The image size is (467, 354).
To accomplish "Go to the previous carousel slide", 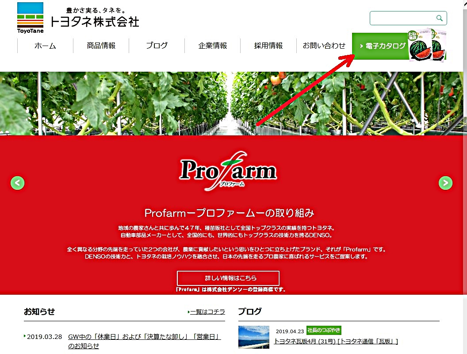I will [18, 183].
